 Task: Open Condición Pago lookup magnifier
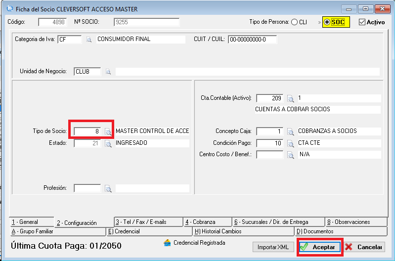coord(291,143)
